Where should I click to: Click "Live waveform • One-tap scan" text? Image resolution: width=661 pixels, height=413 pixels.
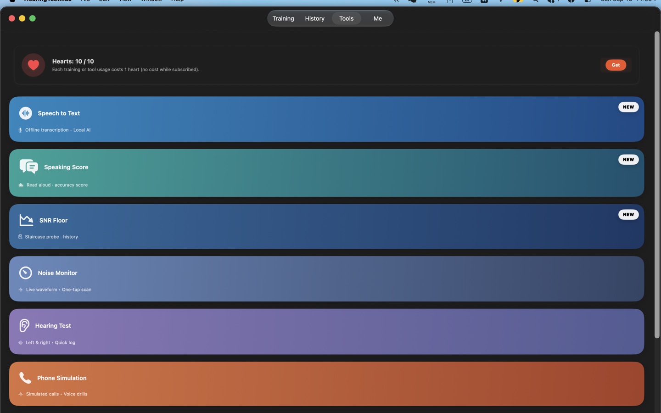(x=59, y=290)
